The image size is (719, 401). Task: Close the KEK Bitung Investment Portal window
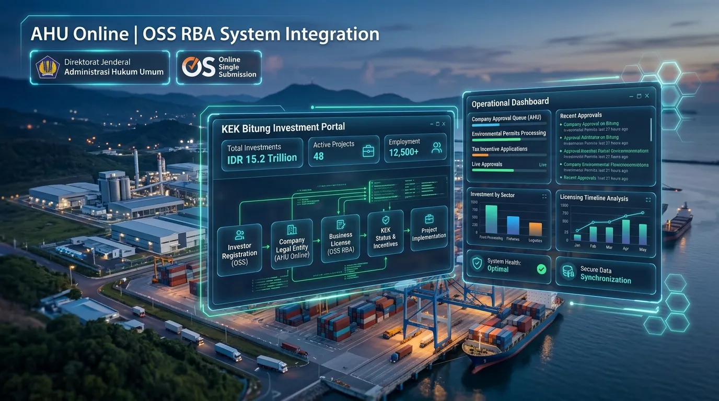444,124
